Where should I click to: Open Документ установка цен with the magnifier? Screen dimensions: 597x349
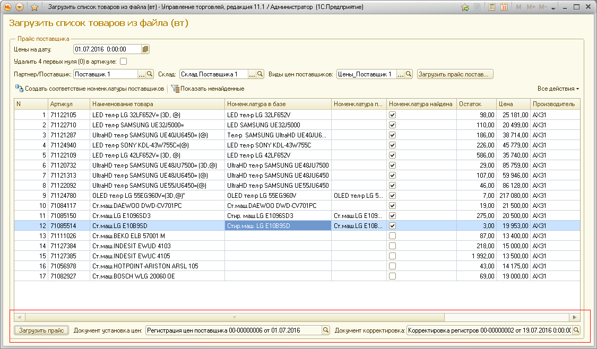click(x=325, y=330)
